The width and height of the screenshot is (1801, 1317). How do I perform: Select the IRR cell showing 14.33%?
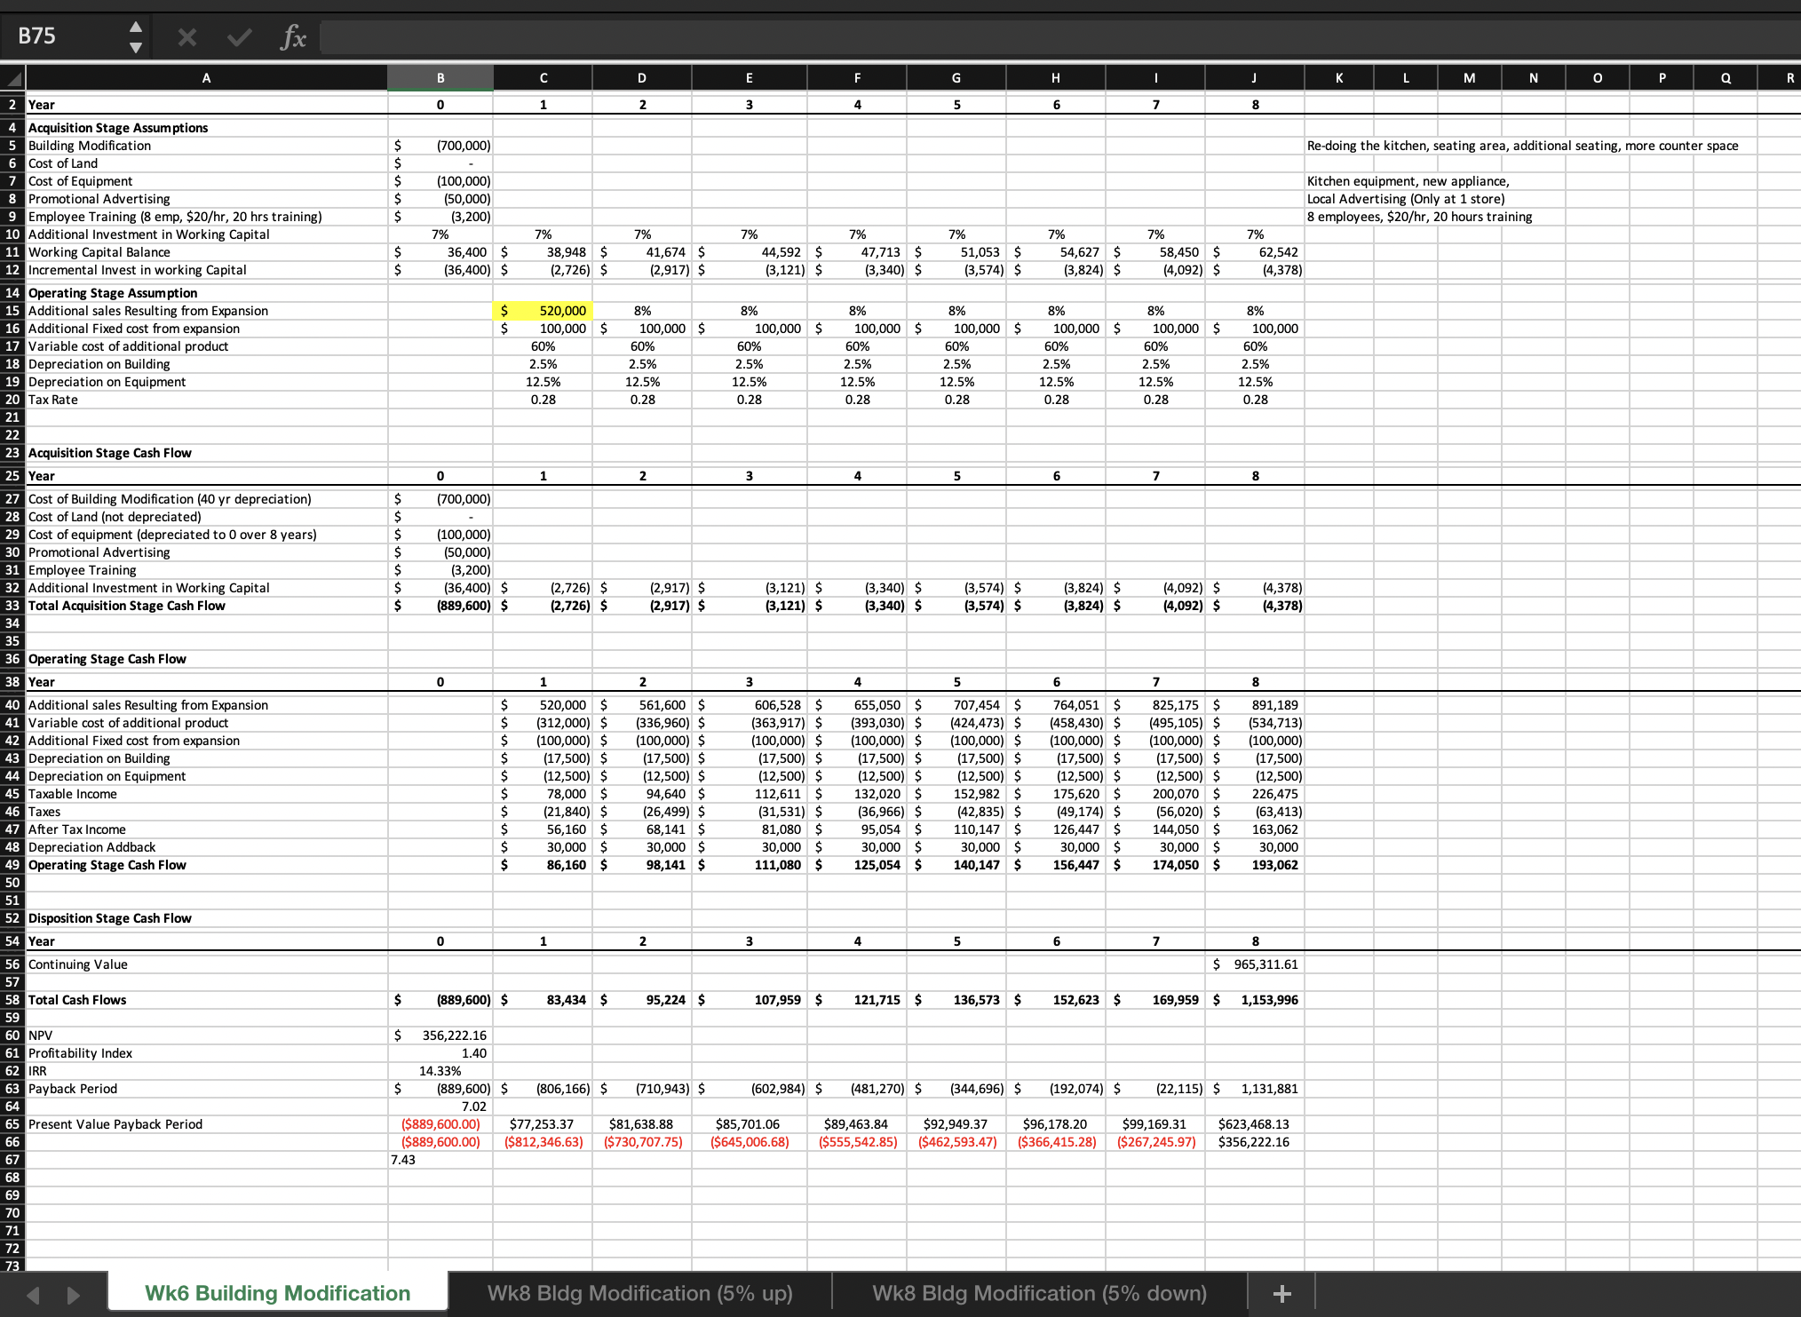[440, 1070]
